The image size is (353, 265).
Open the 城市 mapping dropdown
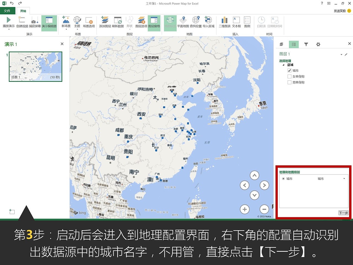coord(344,179)
